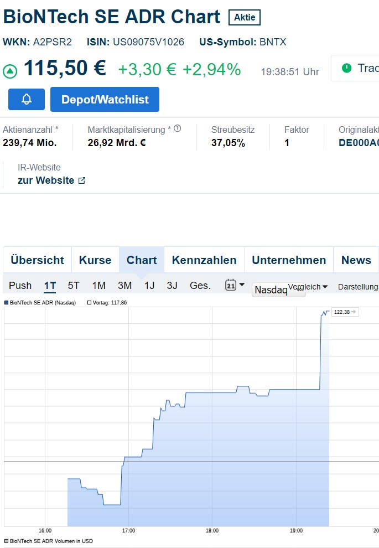Screen dimensions: 379x548
Task: Click the green Trade status icon
Action: tap(346, 68)
